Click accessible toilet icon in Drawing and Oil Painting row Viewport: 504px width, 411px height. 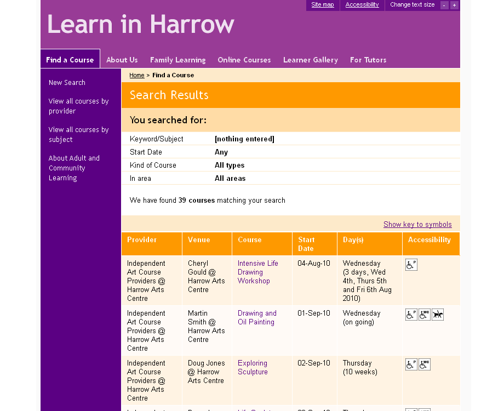pos(425,315)
